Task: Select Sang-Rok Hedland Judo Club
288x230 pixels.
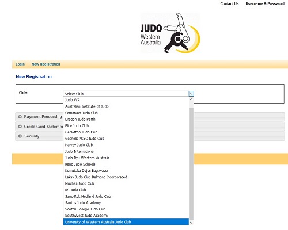Action: (x=126, y=196)
